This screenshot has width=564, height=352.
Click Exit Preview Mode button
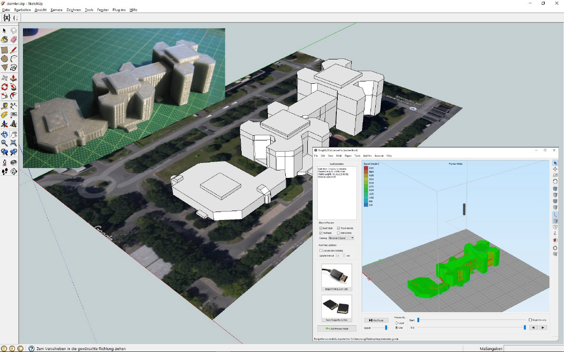[x=336, y=329]
